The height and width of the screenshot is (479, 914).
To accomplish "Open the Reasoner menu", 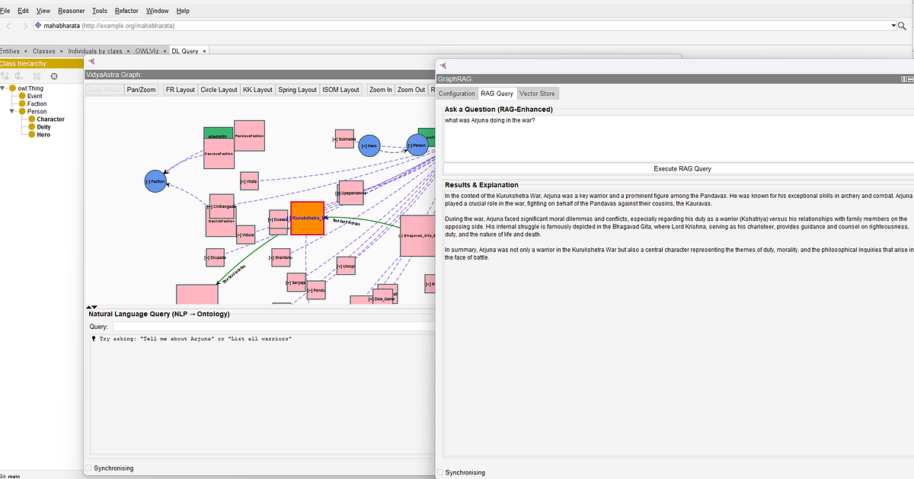I will (71, 10).
